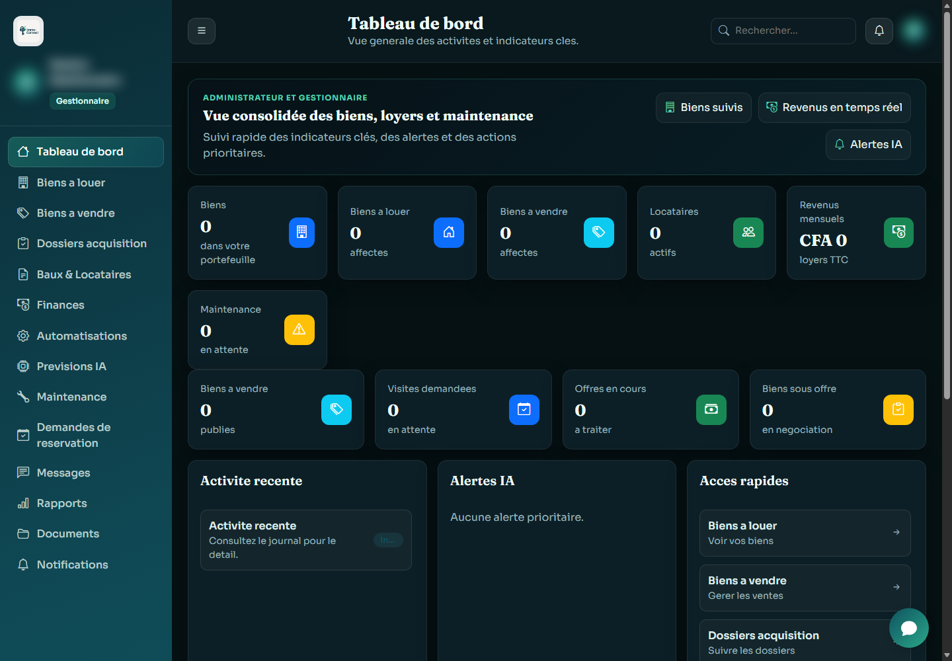Go to Tableau de bord in the sidebar

[x=86, y=152]
